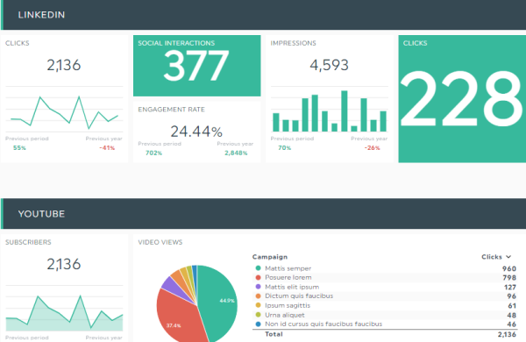The height and width of the screenshot is (342, 526).
Task: Select the Dictum quis faucibus campaign row
Action: [x=385, y=296]
